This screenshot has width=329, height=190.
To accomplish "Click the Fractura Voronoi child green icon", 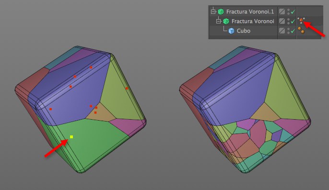I will [x=226, y=21].
